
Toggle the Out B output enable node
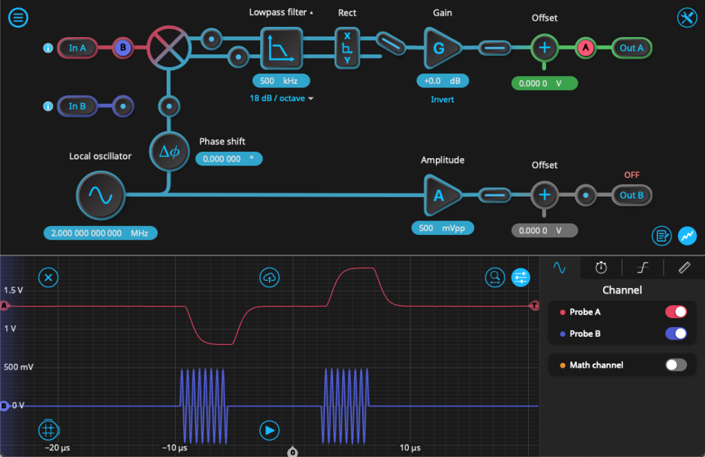[585, 195]
